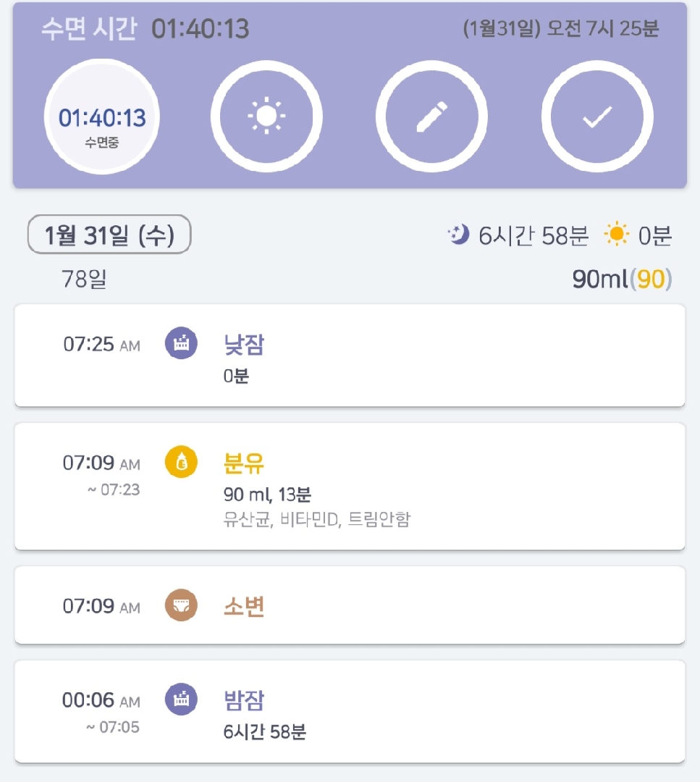Open the 1월 31일 (수) date selector

coord(109,235)
